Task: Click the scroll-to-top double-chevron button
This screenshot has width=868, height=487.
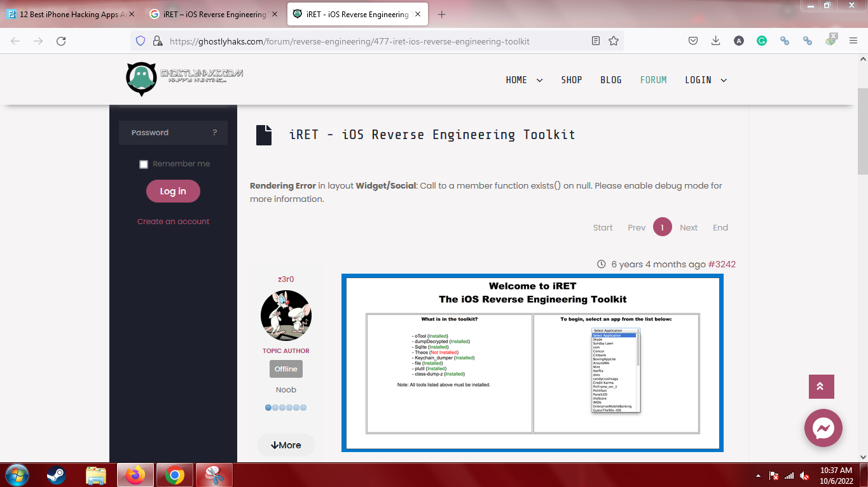Action: click(x=821, y=387)
